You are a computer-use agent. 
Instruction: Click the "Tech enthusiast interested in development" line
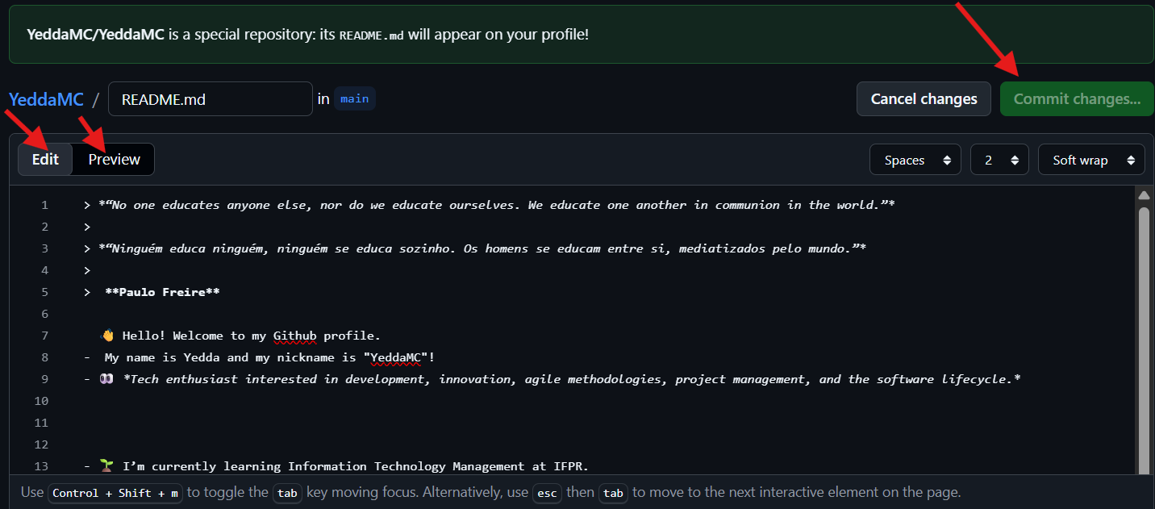(572, 379)
